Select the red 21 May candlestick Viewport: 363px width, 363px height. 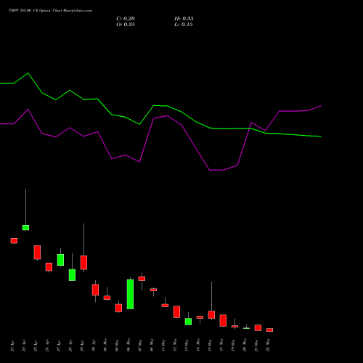click(258, 327)
